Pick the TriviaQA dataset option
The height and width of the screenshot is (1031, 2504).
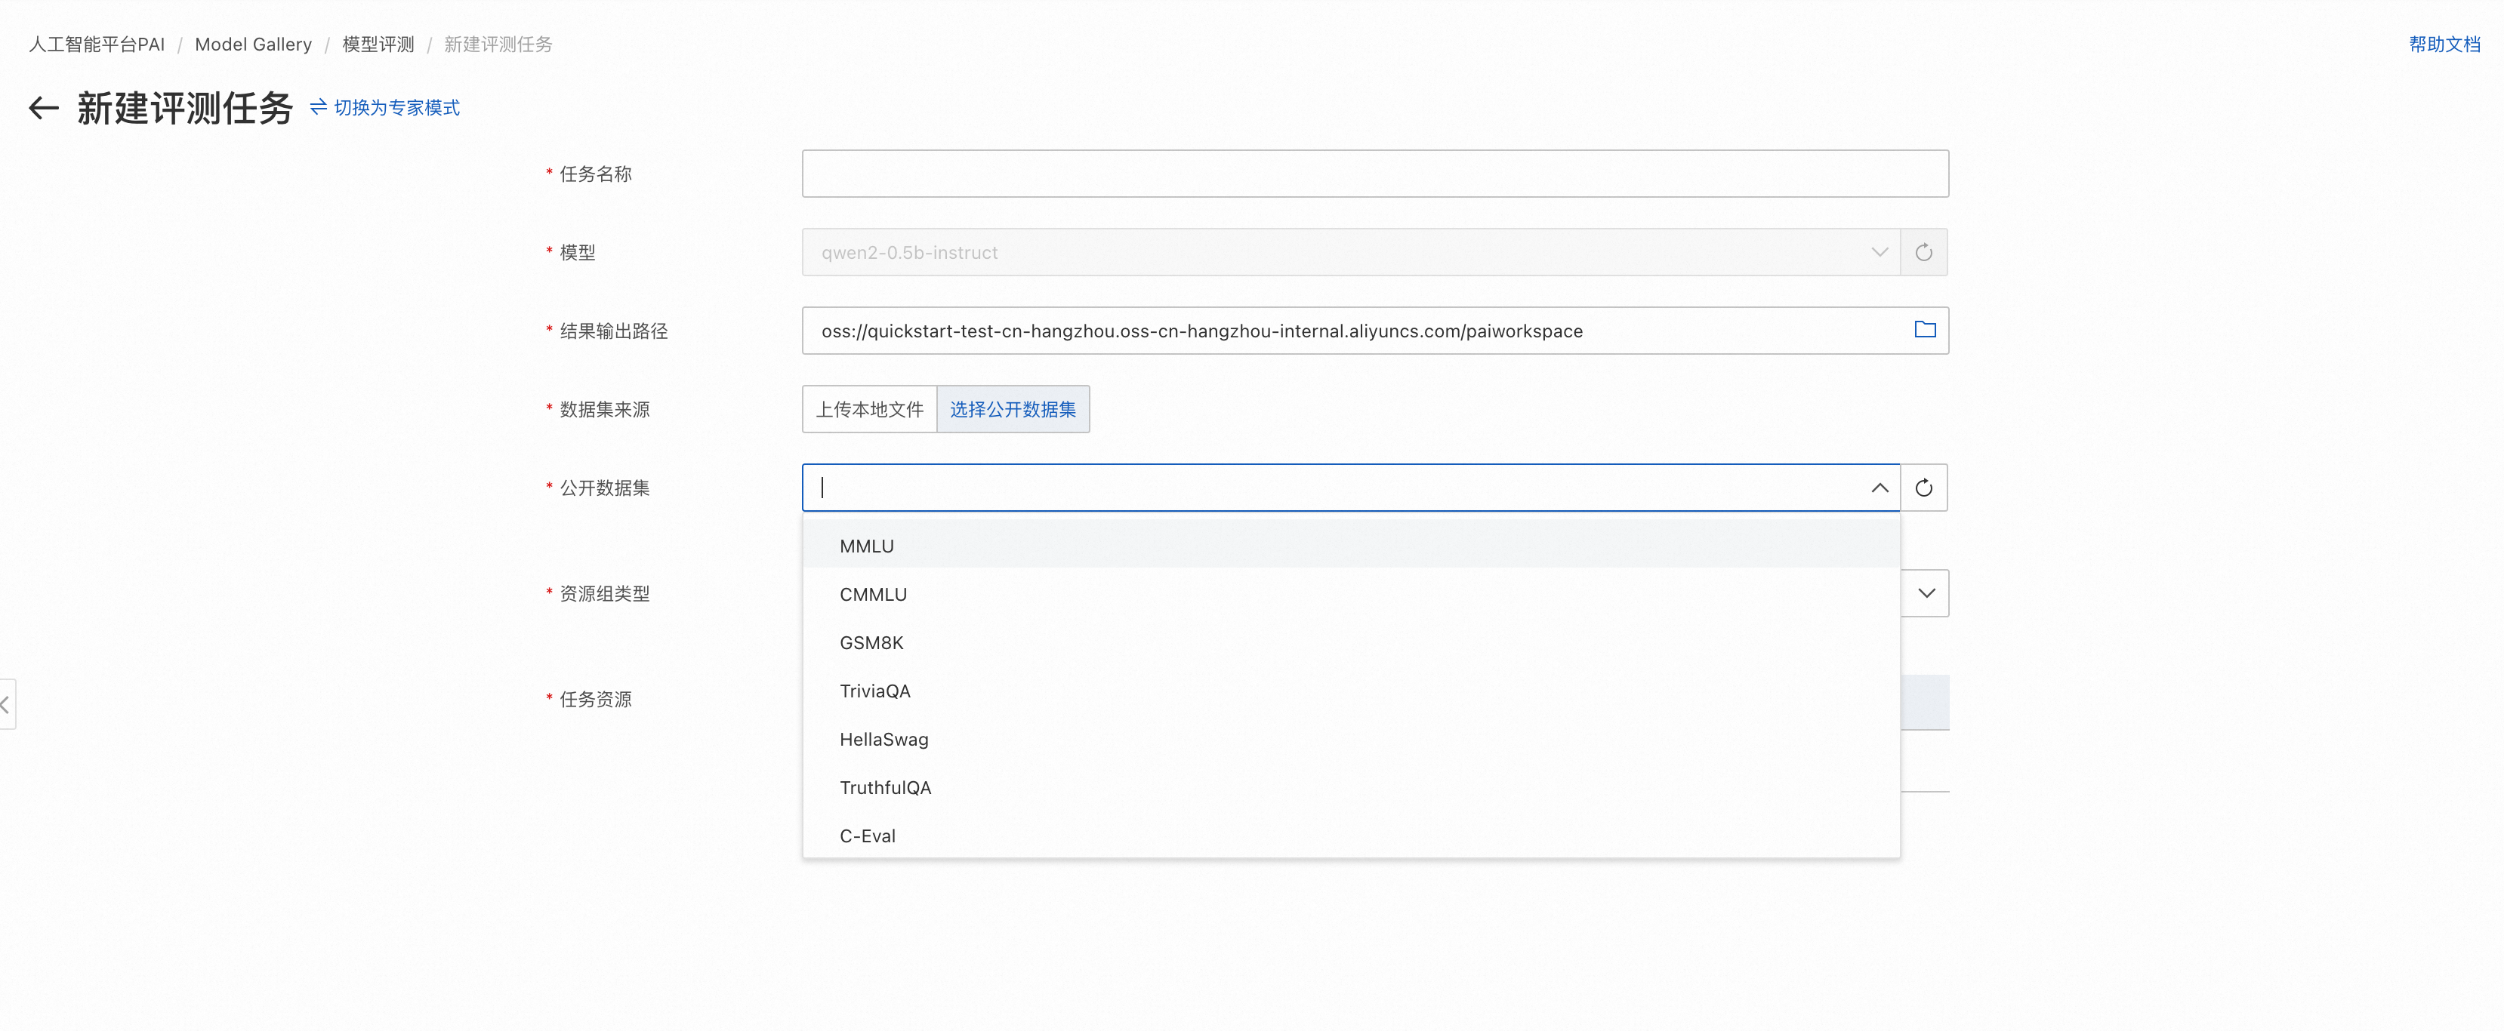[x=874, y=691]
